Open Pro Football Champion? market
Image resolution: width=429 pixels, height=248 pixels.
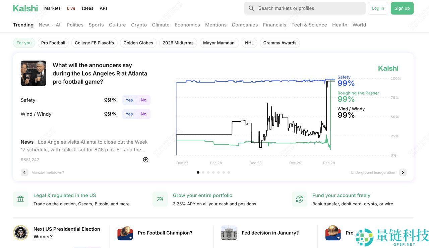pos(165,233)
